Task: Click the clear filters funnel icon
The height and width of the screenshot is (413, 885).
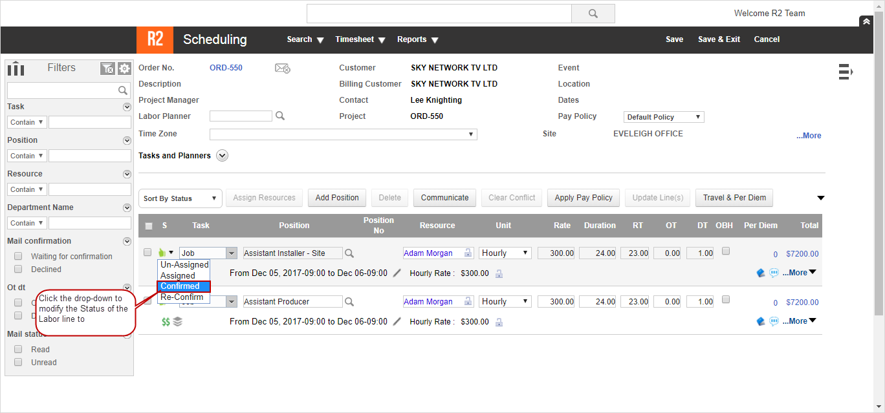Action: 107,69
